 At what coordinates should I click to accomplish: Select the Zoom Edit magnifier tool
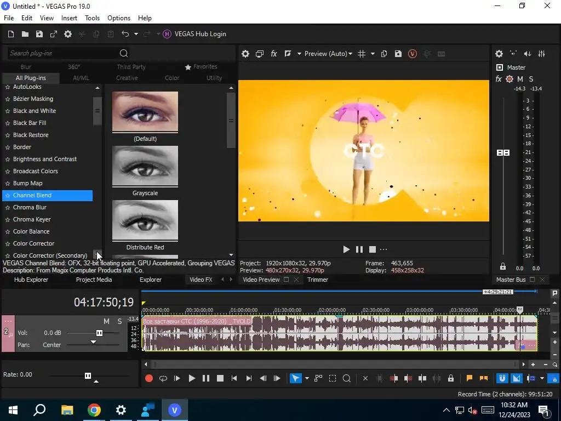coord(346,378)
